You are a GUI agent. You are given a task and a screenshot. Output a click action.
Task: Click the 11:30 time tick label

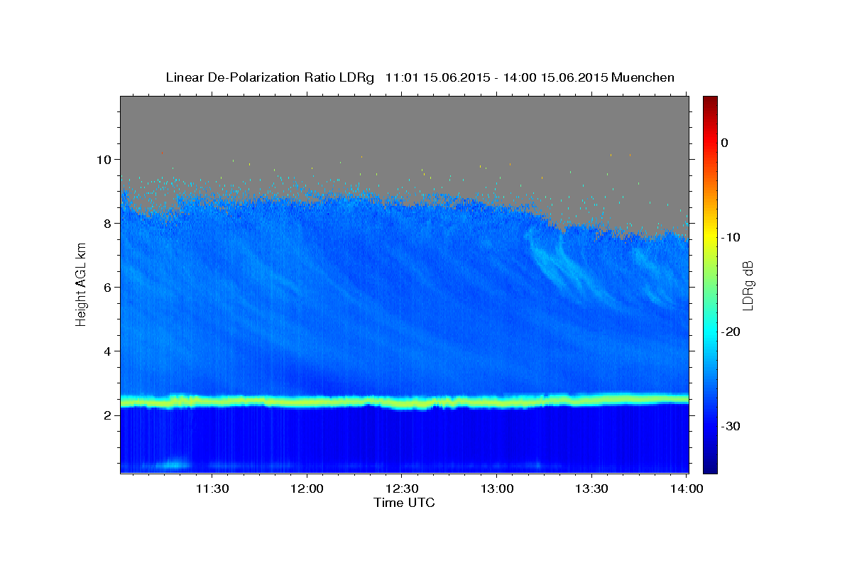pyautogui.click(x=212, y=488)
